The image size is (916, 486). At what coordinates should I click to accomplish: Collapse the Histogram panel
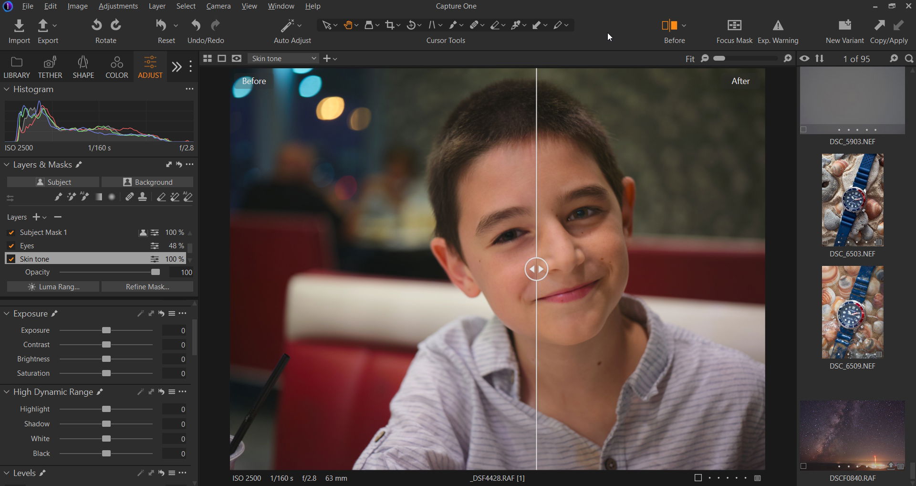point(7,89)
